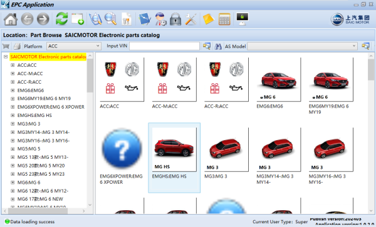Select MG5:MG 5 in tree
This screenshot has width=376, height=227.
click(x=29, y=149)
